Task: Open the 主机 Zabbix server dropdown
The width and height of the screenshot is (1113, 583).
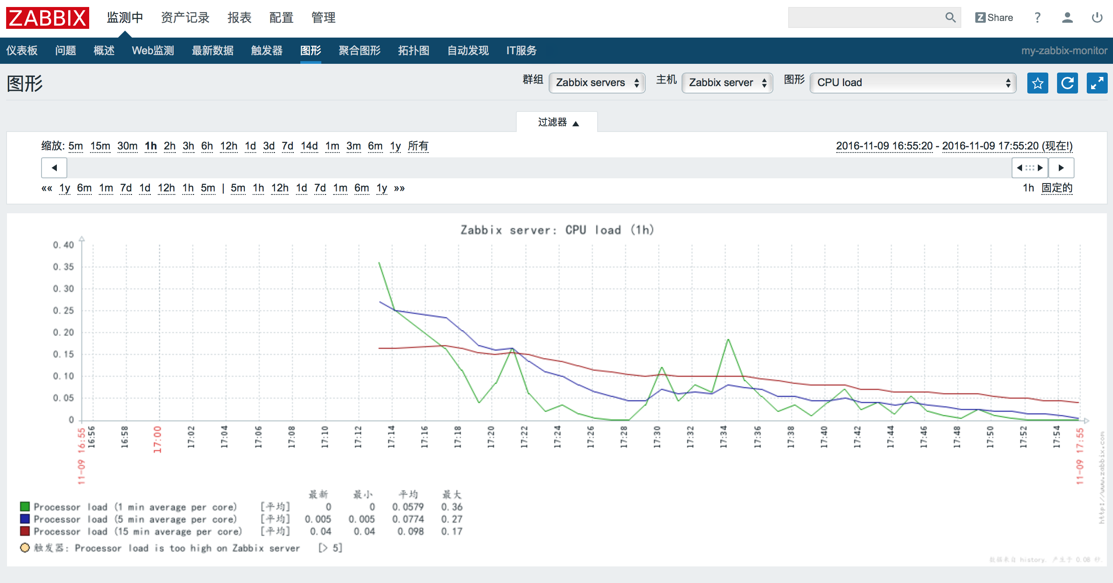Action: (727, 83)
